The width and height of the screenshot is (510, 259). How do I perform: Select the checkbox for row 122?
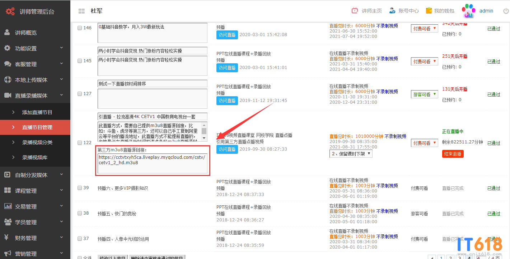[80, 143]
